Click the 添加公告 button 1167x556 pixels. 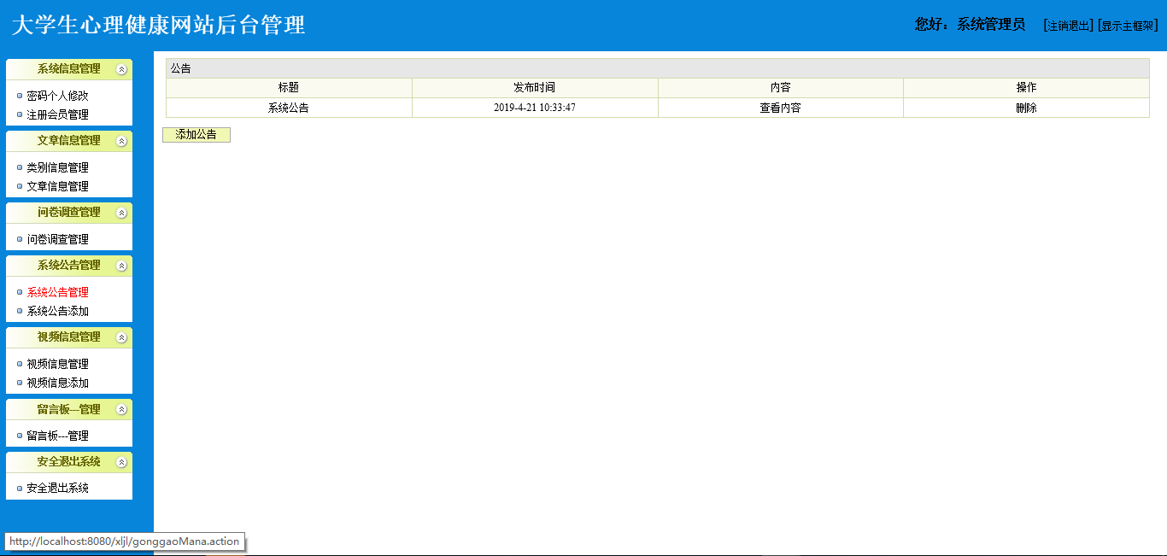tap(196, 135)
